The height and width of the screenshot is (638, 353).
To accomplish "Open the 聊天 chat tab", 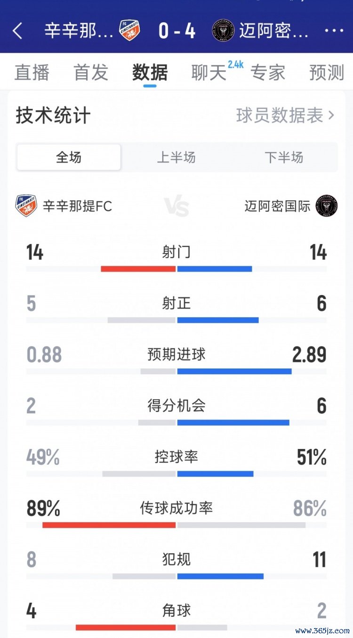I will (209, 73).
